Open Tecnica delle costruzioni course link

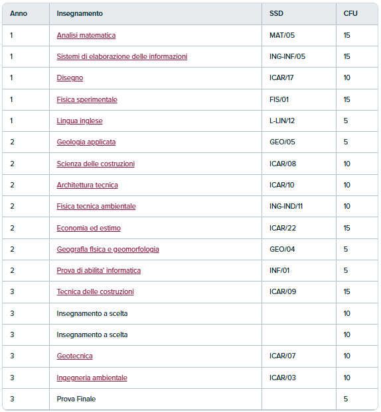tap(95, 291)
